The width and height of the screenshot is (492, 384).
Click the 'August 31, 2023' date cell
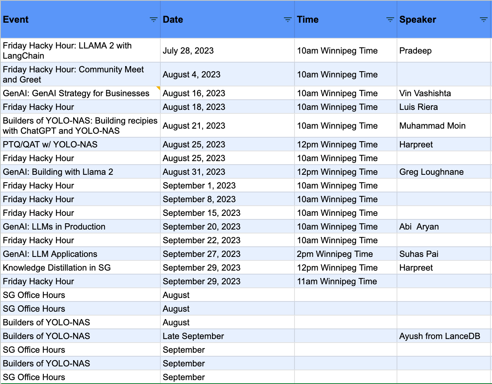[x=228, y=172]
